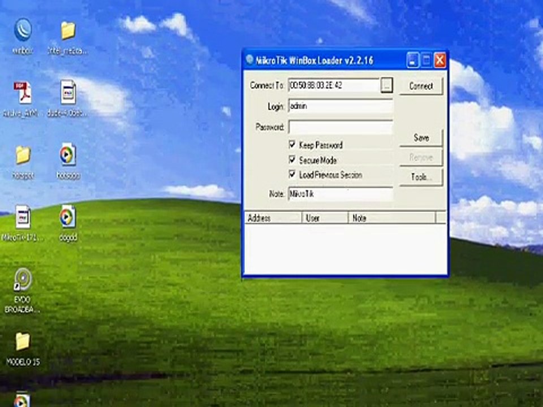Focus the Connect To address field
The height and width of the screenshot is (407, 543).
(x=334, y=85)
